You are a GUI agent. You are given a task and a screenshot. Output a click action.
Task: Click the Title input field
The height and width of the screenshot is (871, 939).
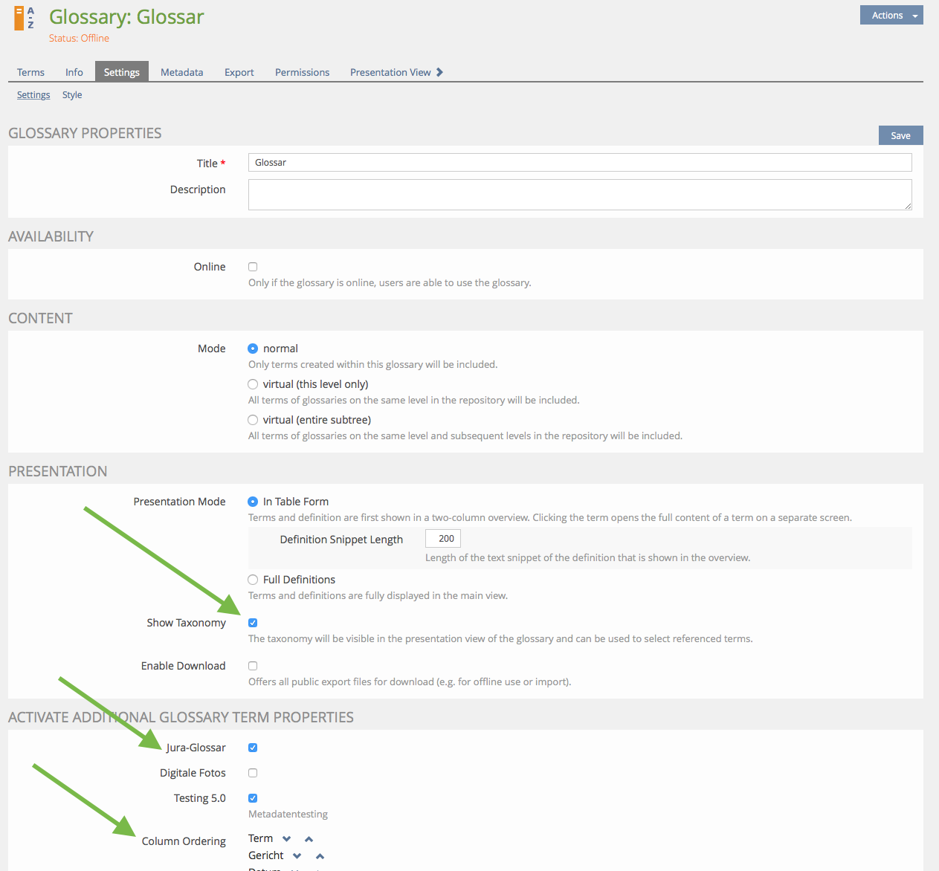point(580,163)
